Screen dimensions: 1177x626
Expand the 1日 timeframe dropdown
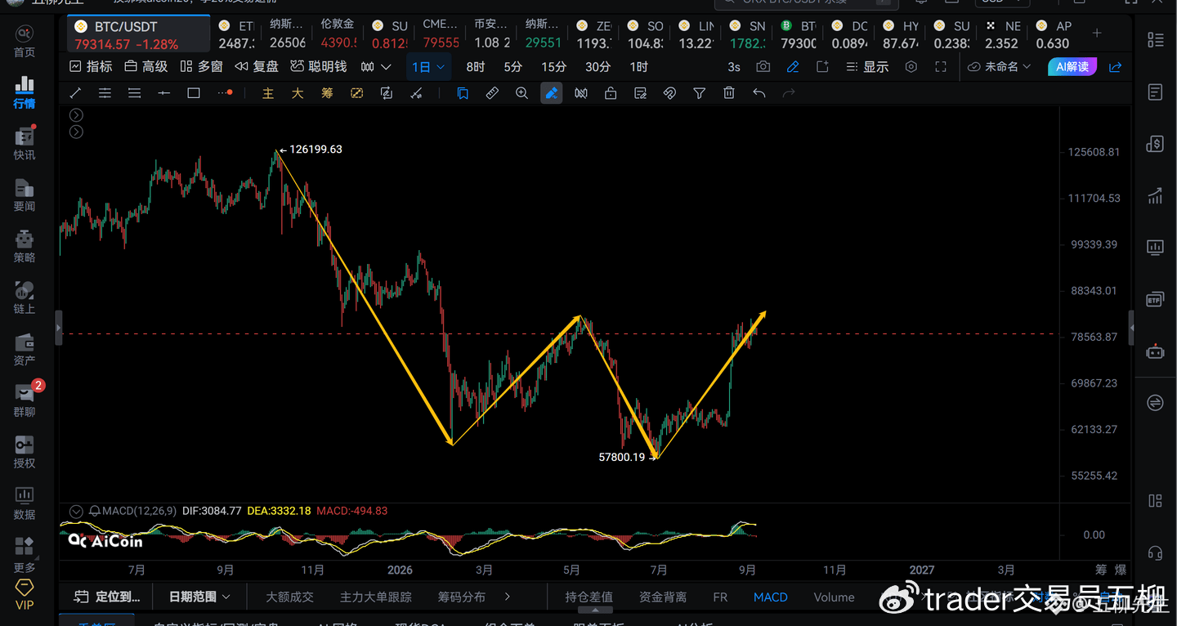tap(428, 67)
